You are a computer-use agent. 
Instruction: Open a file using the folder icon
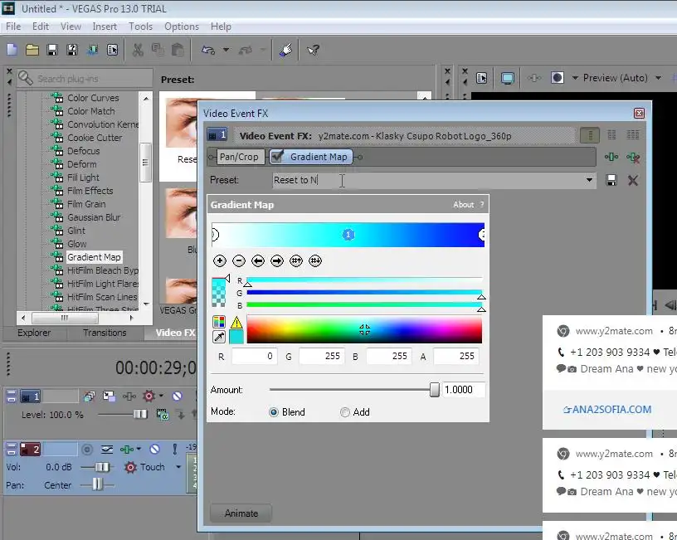click(x=32, y=50)
